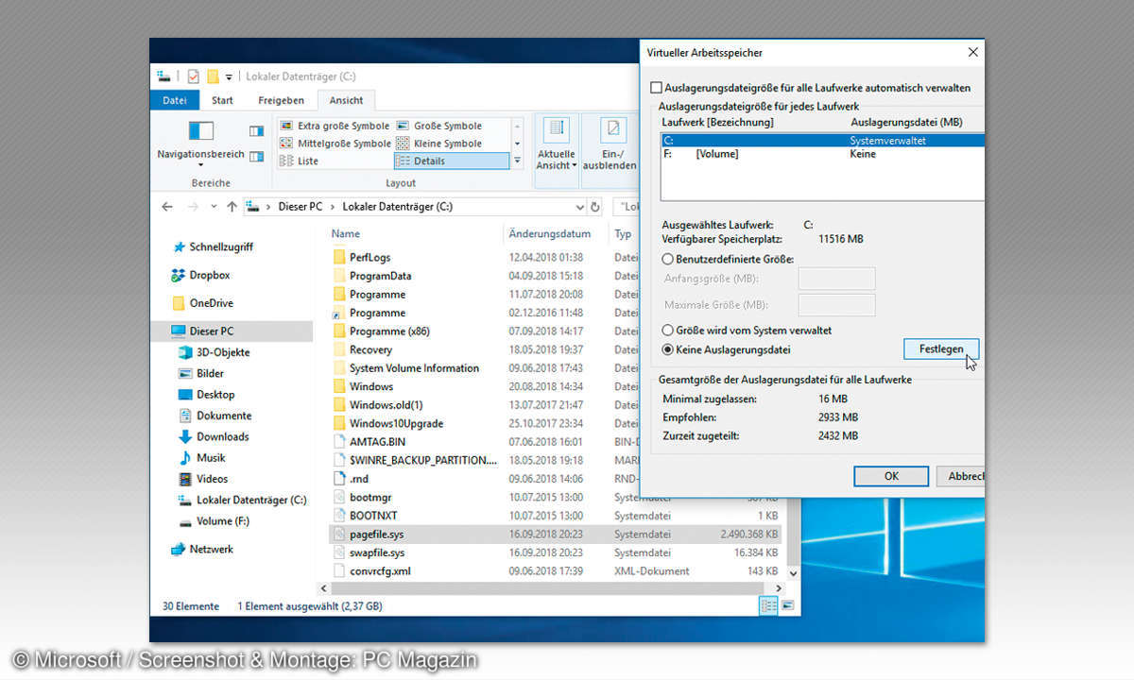Image resolution: width=1134 pixels, height=680 pixels.
Task: Open Dokumente in the navigation pane
Action: pos(215,416)
